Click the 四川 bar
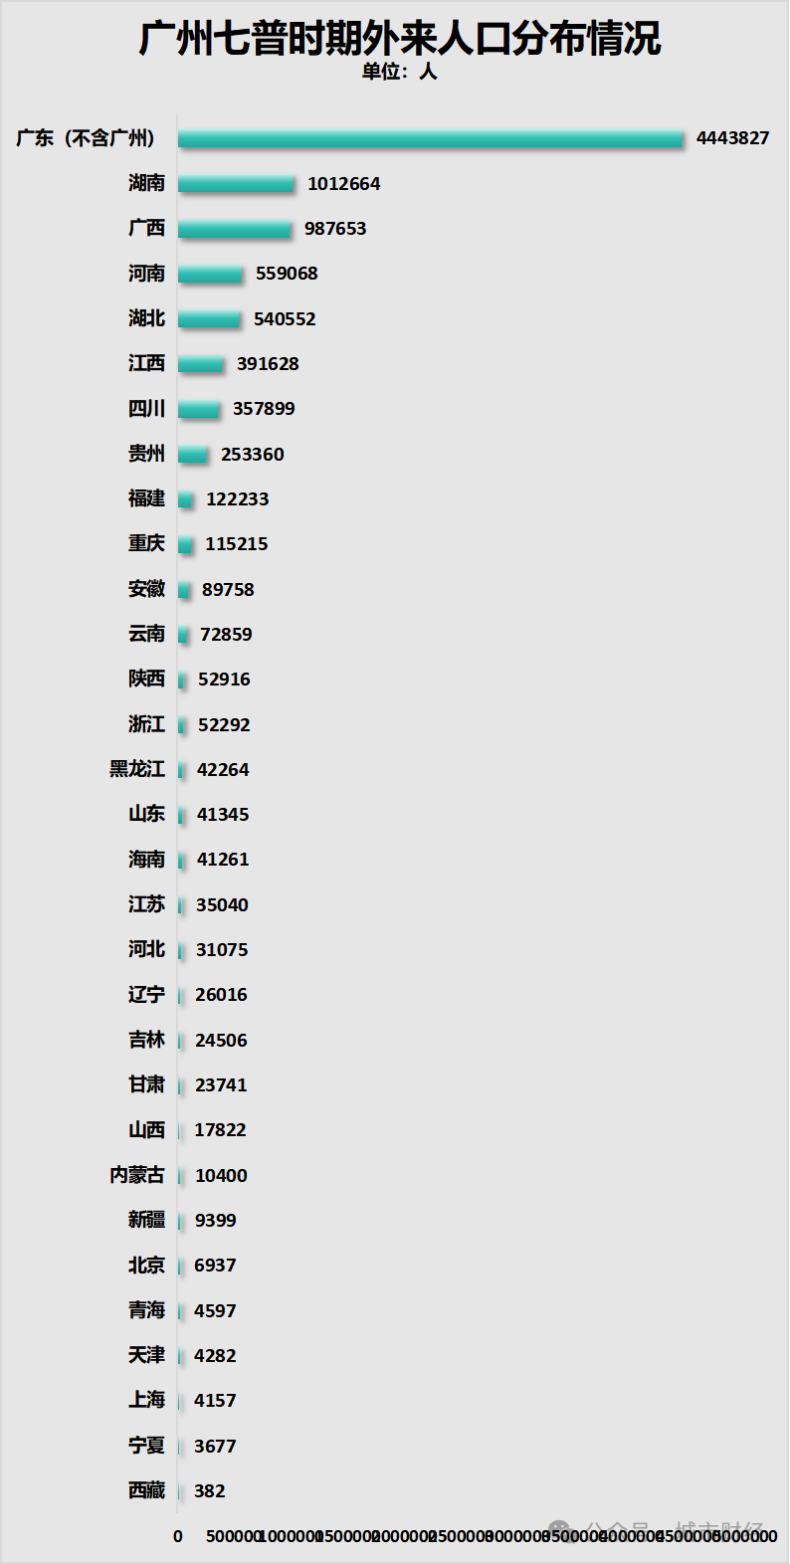Image resolution: width=790 pixels, height=1564 pixels. point(199,409)
